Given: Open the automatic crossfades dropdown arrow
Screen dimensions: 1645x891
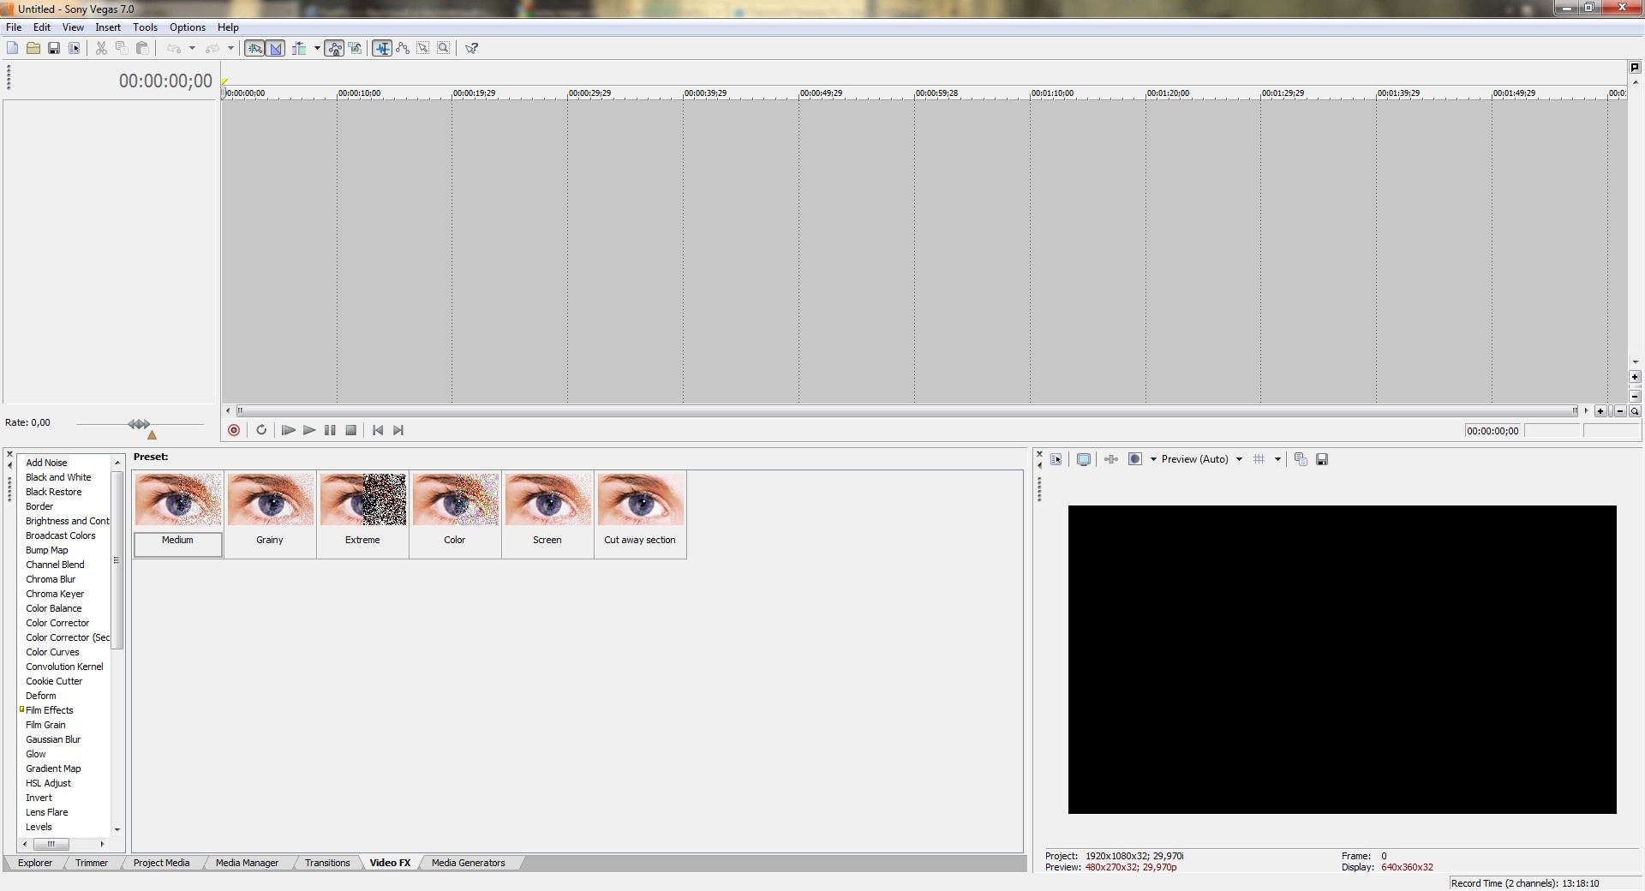Looking at the screenshot, I should coord(317,48).
